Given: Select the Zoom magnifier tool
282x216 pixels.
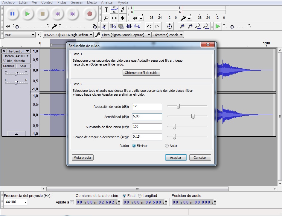Looking at the screenshot, I should pyautogui.click(x=106, y=18).
